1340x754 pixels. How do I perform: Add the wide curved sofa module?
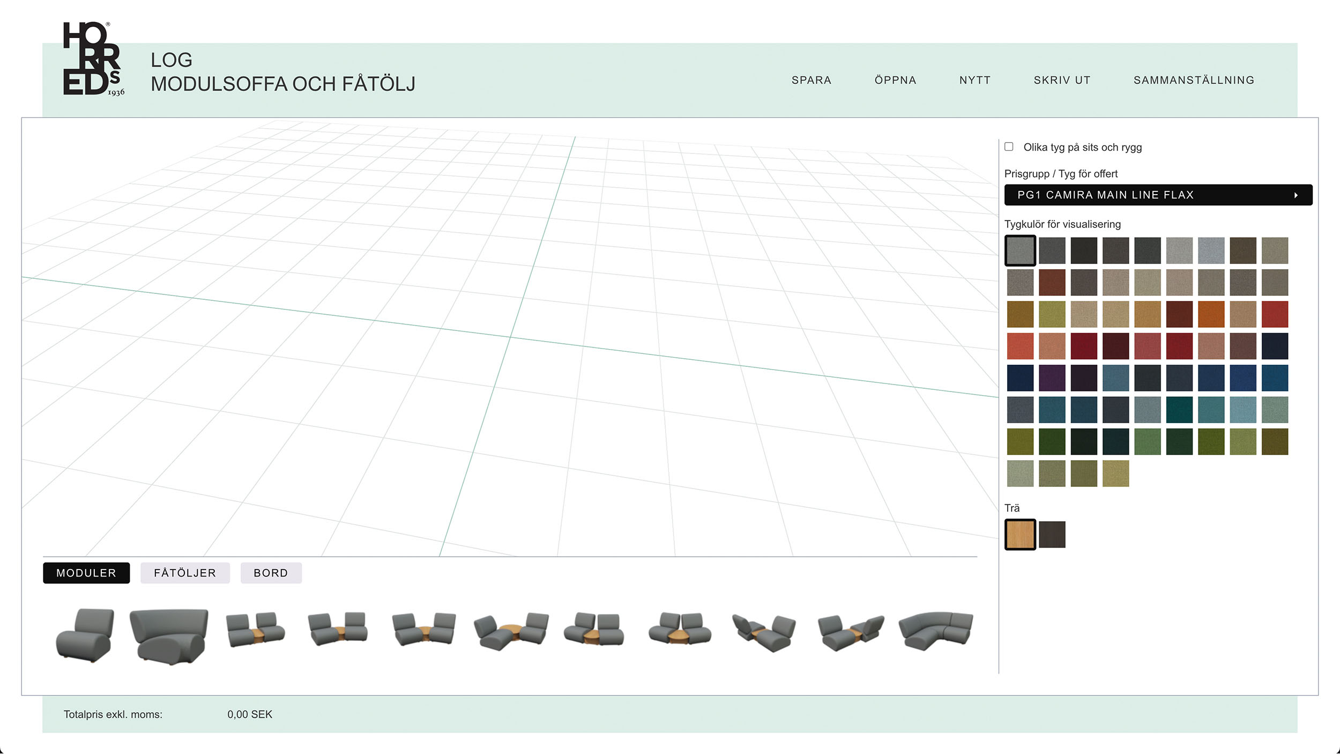pos(169,637)
